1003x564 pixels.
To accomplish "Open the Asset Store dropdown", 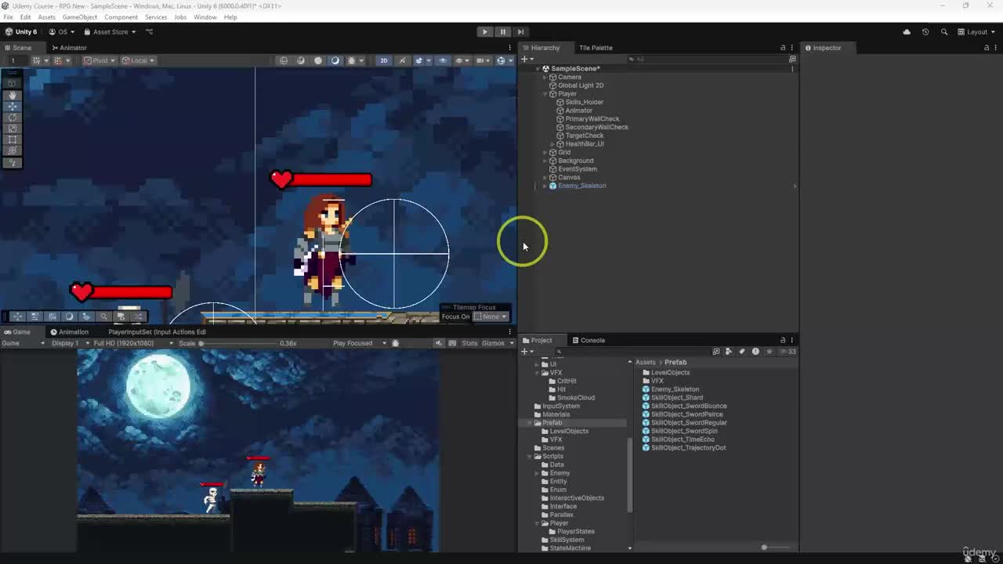I will click(110, 32).
